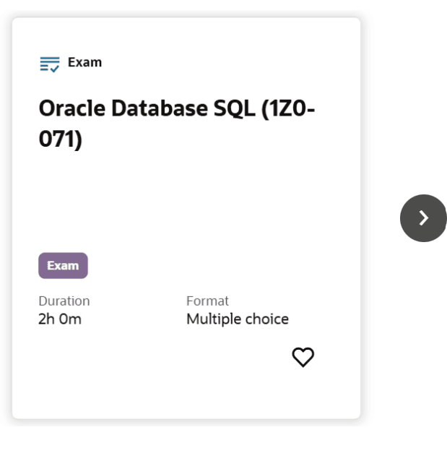Click the exam checklist icon
This screenshot has height=456, width=447.
49,64
